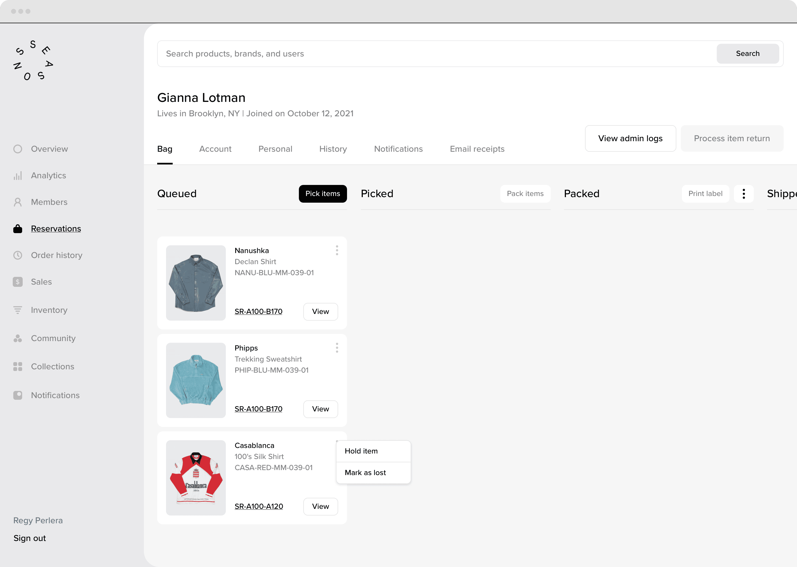The height and width of the screenshot is (567, 797).
Task: Switch to the Account tab
Action: (215, 149)
